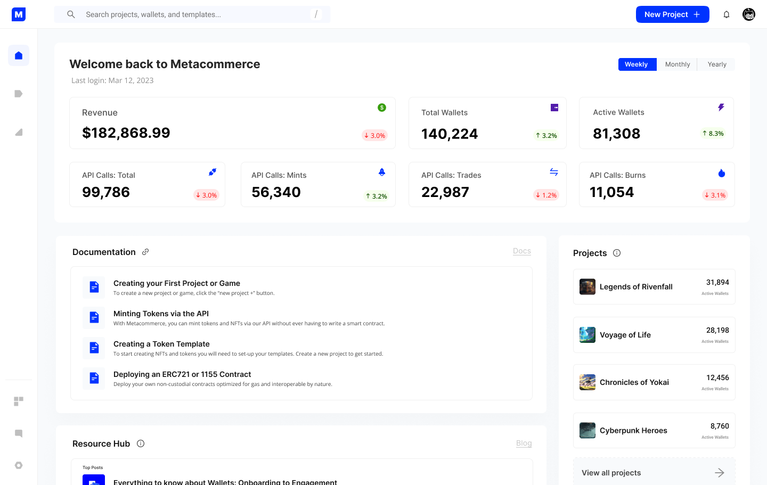
Task: Click the Last login: Mar 12, 2023 text
Action: [112, 80]
